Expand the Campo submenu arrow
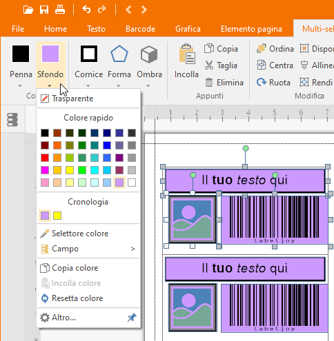This screenshot has width=334, height=341. pyautogui.click(x=132, y=249)
